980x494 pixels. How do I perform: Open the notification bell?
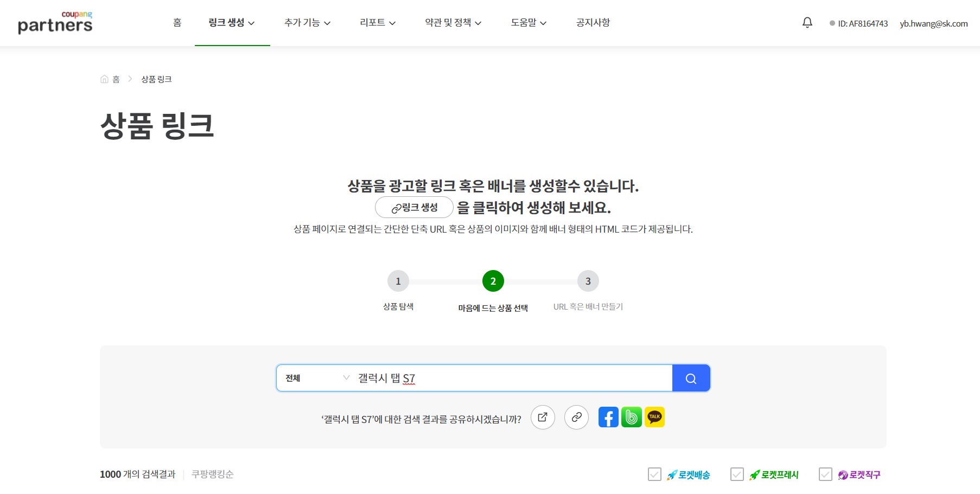[x=807, y=23]
